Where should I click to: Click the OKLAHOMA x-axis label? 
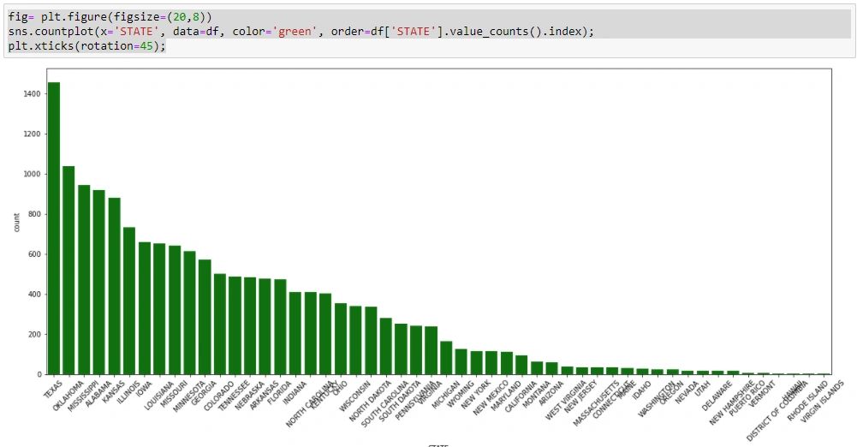click(x=68, y=396)
